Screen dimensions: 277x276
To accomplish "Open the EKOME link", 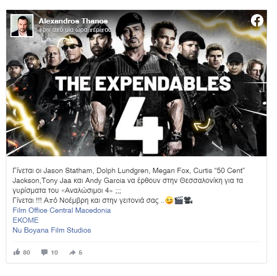I will tap(26, 220).
